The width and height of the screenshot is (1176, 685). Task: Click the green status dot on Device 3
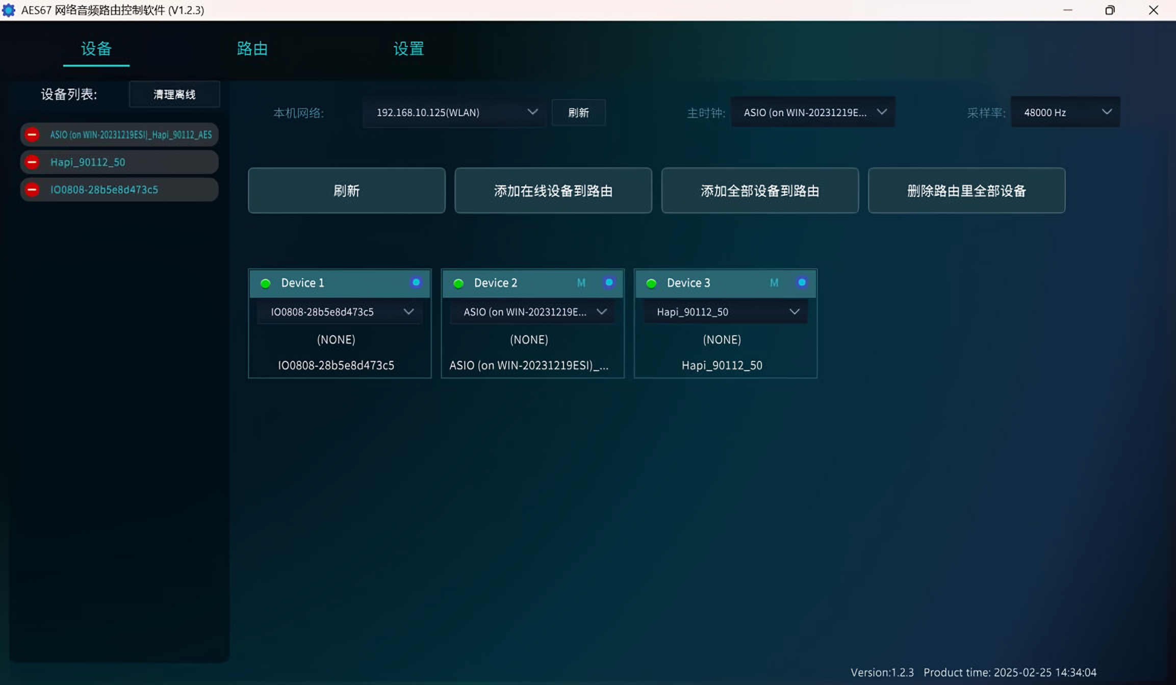[651, 283]
